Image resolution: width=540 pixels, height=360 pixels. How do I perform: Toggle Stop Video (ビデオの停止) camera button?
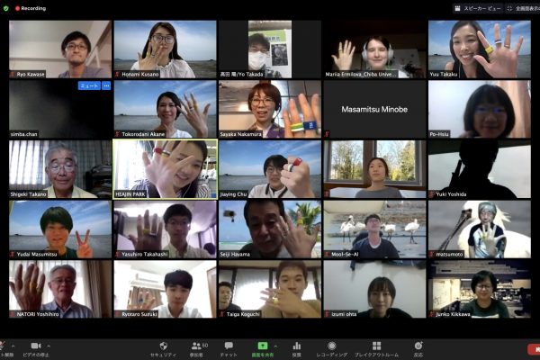[36, 346]
